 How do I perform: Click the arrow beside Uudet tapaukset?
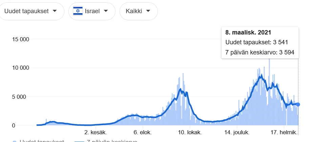[54, 11]
